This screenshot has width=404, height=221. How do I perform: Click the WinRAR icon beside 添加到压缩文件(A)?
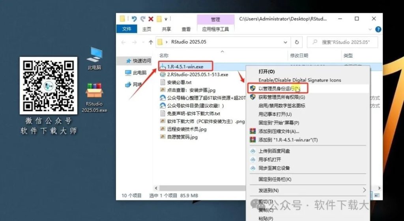pos(253,131)
